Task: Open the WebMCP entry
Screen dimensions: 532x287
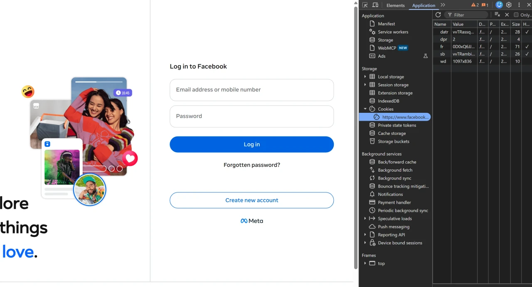Action: [387, 48]
